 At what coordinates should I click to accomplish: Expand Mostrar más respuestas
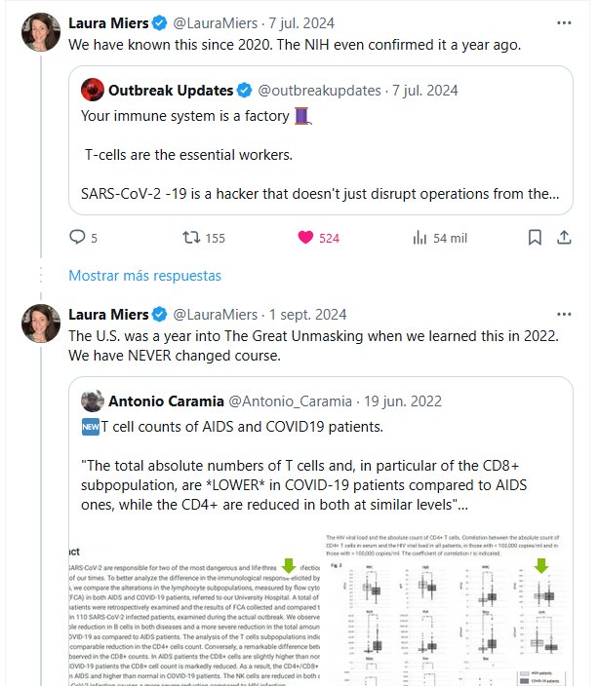tap(144, 276)
